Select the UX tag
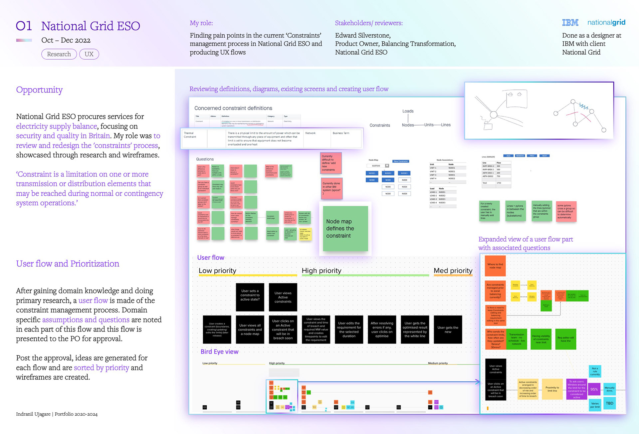The image size is (639, 434). point(89,54)
